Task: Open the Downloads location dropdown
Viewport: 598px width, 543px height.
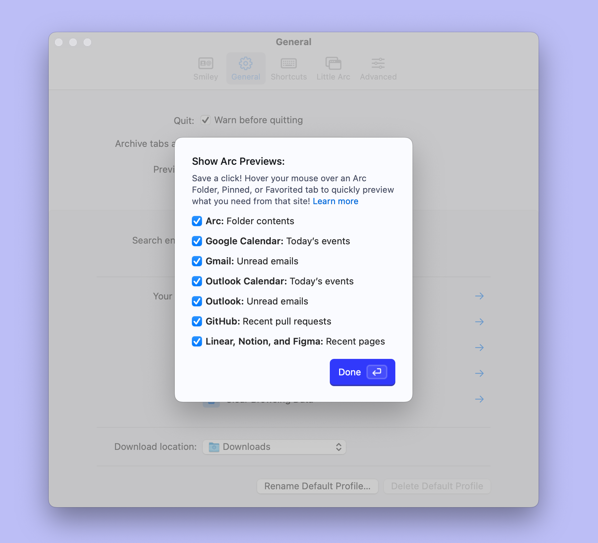Action: (274, 447)
